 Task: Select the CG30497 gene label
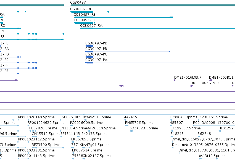click(78, 2)
